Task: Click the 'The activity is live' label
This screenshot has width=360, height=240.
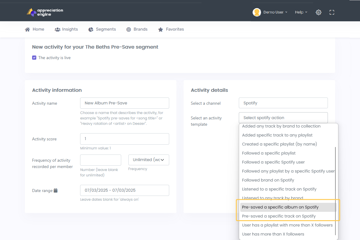Action: (55, 58)
